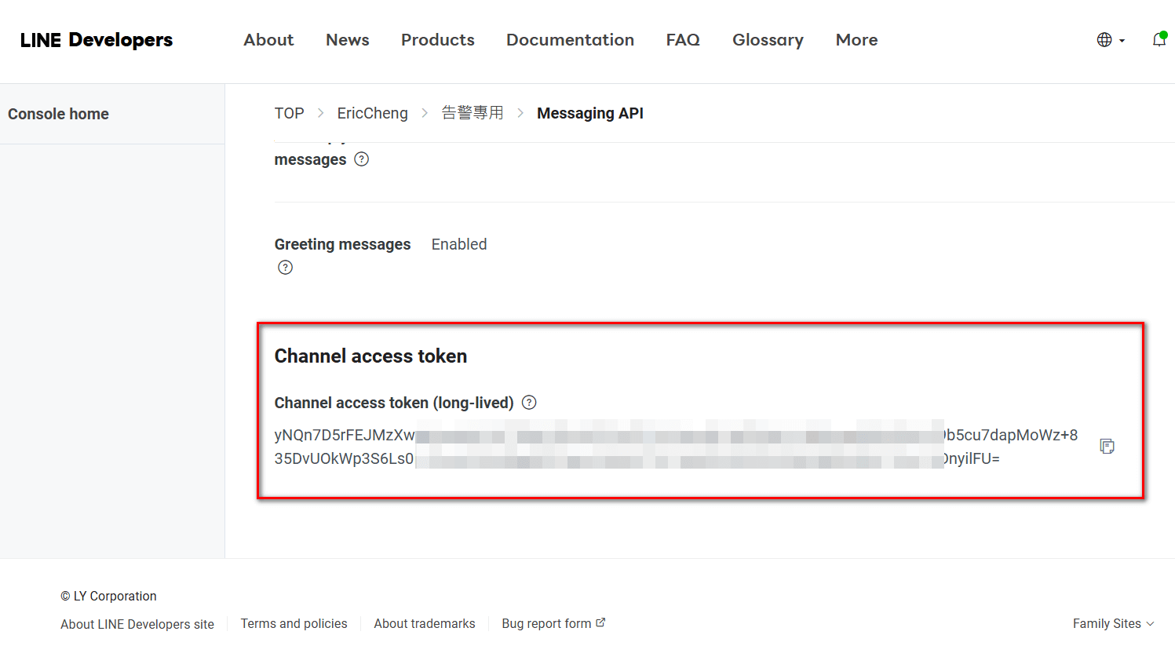Open the More menu in navigation
The width and height of the screenshot is (1175, 657).
pyautogui.click(x=856, y=40)
